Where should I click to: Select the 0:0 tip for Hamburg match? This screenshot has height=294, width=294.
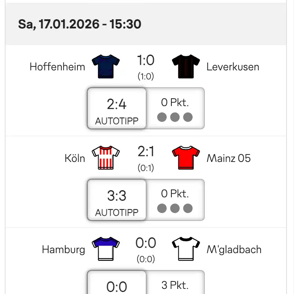pyautogui.click(x=117, y=285)
